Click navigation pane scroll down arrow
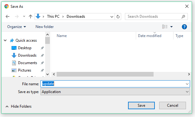The height and width of the screenshot is (117, 195). pos(48,74)
